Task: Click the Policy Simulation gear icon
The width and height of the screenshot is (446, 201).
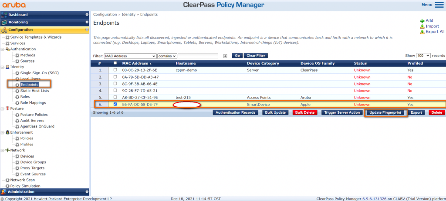Action: tap(8, 186)
